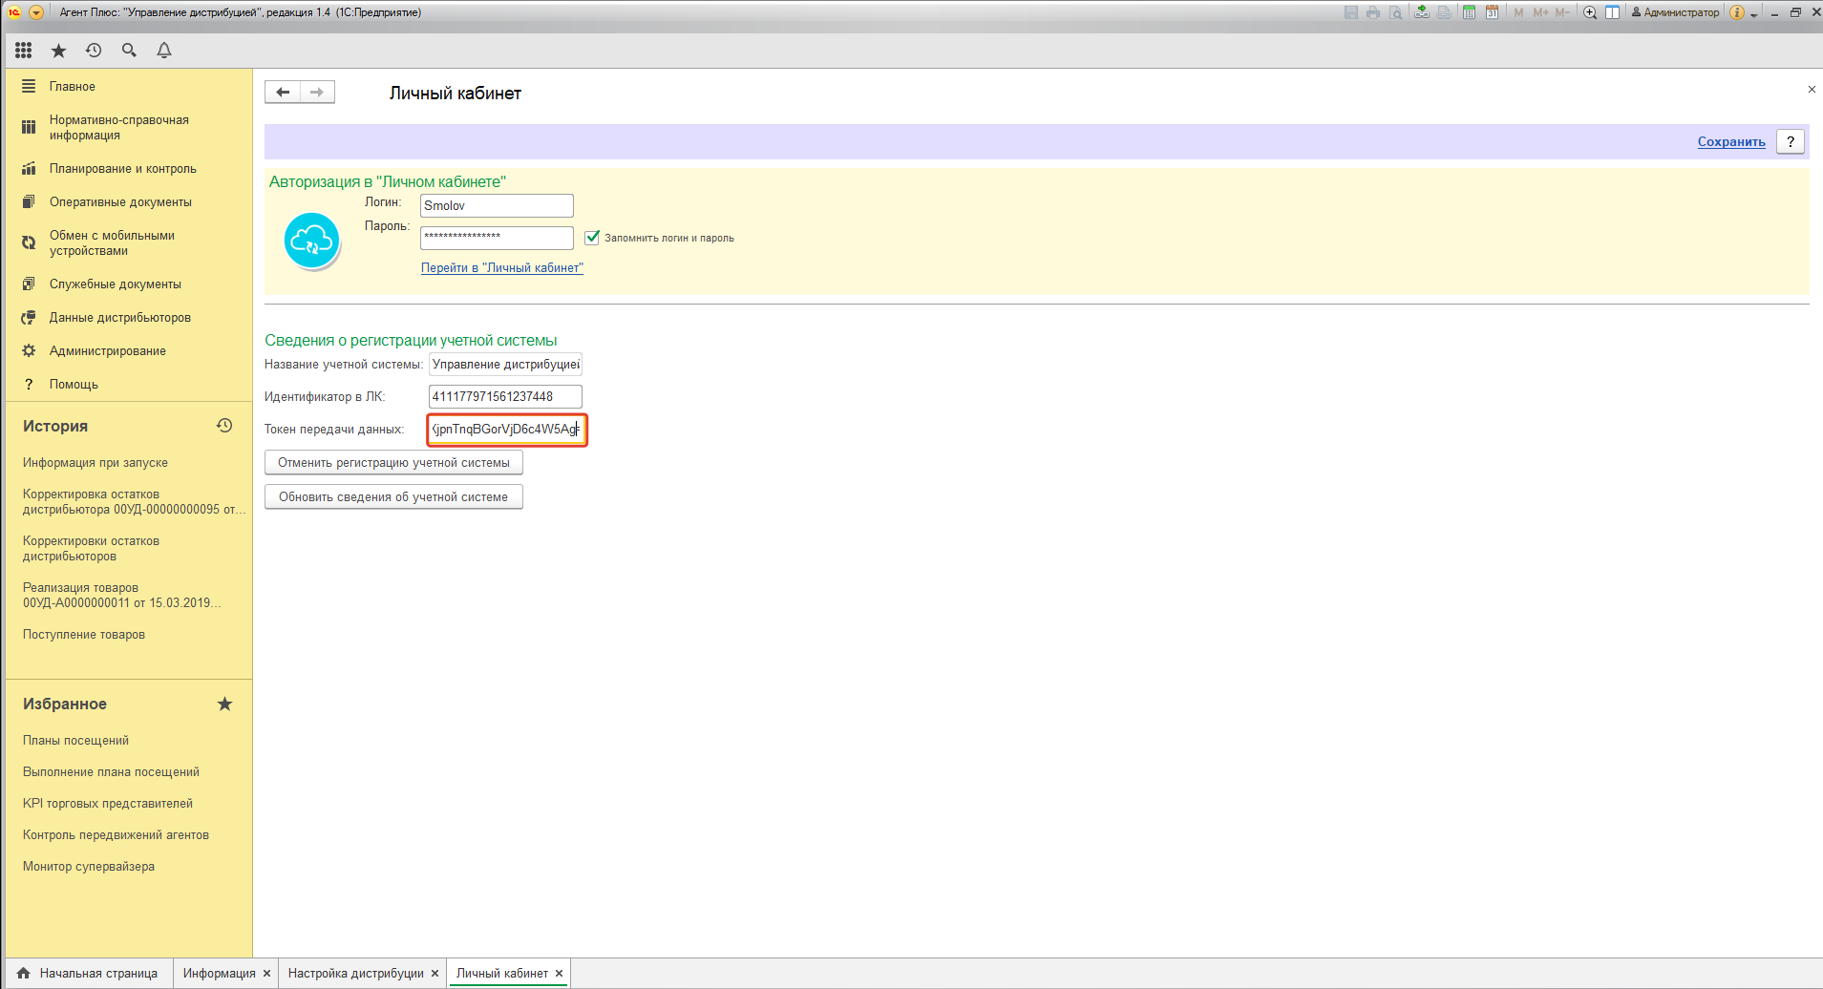
Task: Click the zoom scale magnifier icon
Action: (1590, 12)
